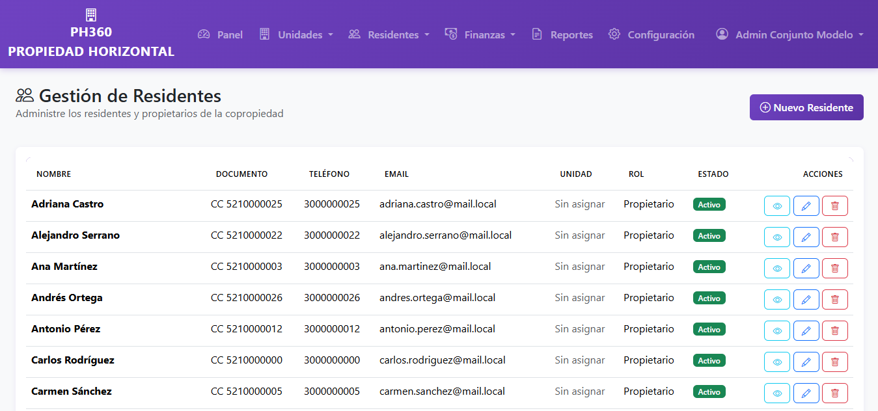
Task: Click the trash icon for Adriana Castro
Action: [x=835, y=205]
